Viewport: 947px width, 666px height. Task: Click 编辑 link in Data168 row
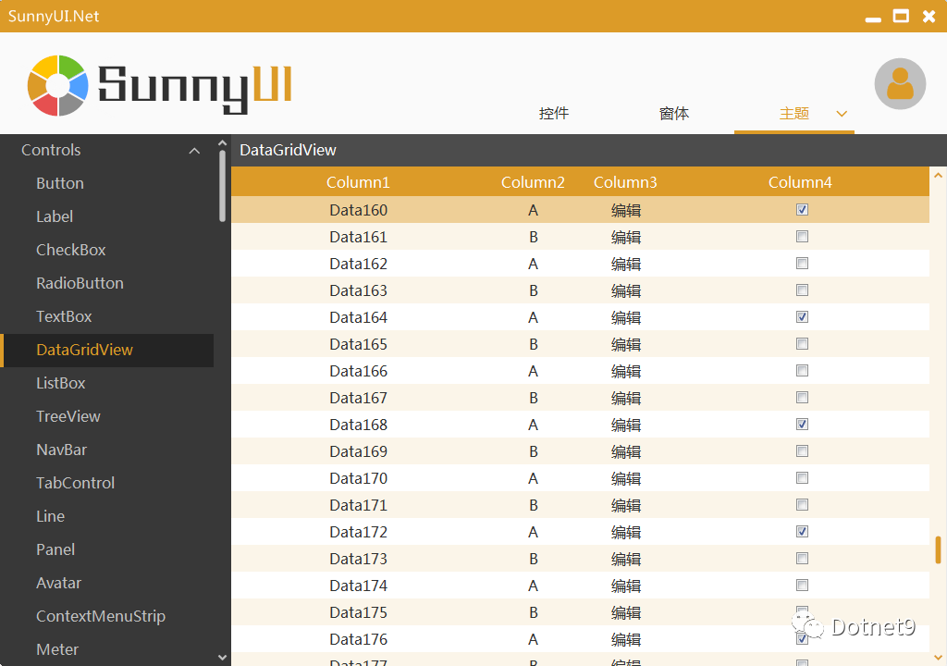[x=626, y=425]
